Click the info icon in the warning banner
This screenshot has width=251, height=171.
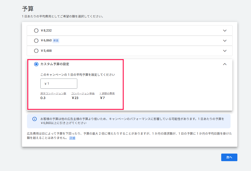[x=34, y=119]
